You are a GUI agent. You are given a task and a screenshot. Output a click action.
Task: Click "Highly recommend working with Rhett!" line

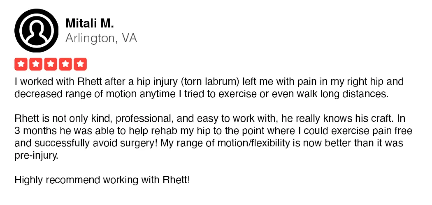coord(102,180)
